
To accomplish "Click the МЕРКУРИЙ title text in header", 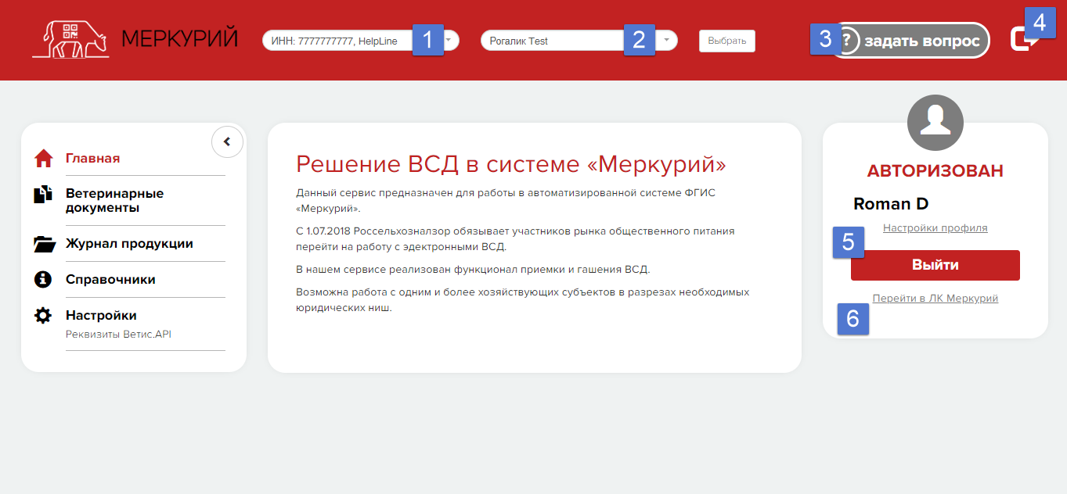I will pyautogui.click(x=180, y=38).
